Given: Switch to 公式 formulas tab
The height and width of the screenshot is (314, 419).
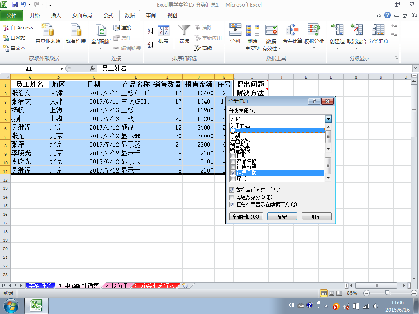Looking at the screenshot, I should (x=108, y=16).
